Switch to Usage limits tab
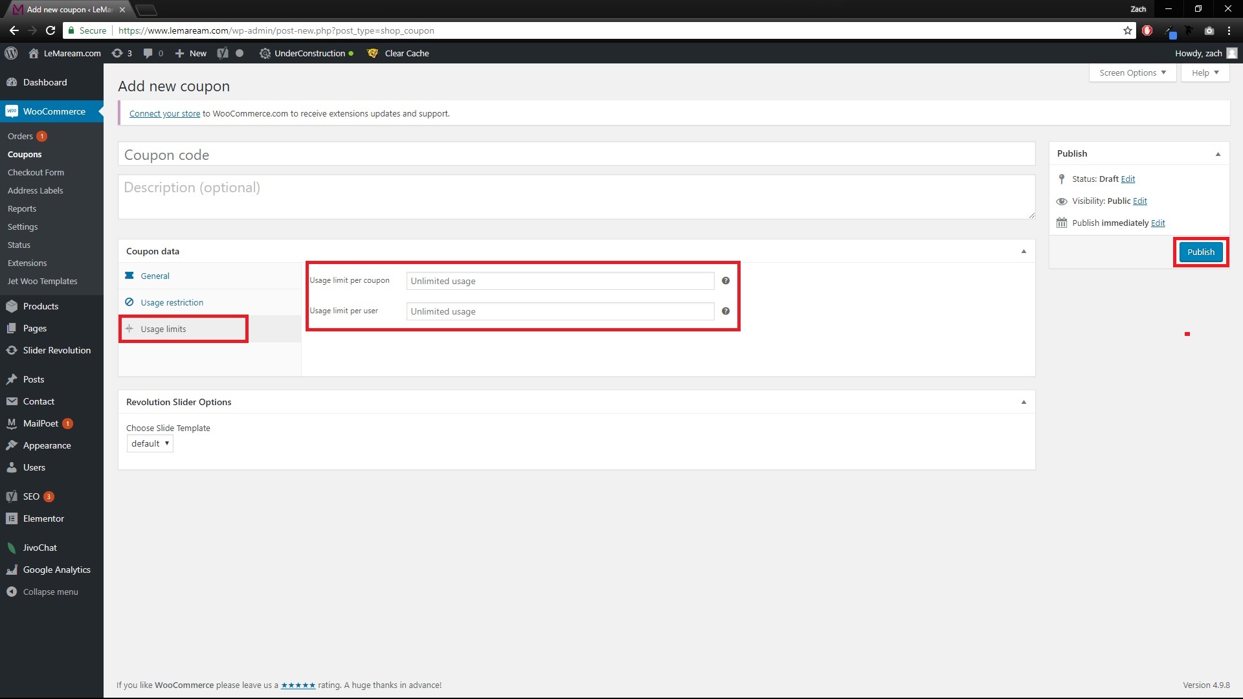1243x699 pixels. tap(210, 329)
